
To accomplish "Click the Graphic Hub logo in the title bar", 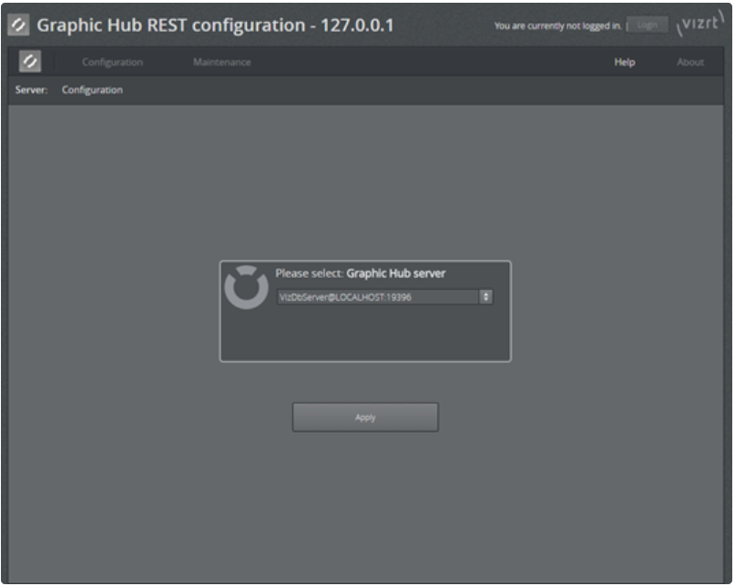I will pos(19,25).
